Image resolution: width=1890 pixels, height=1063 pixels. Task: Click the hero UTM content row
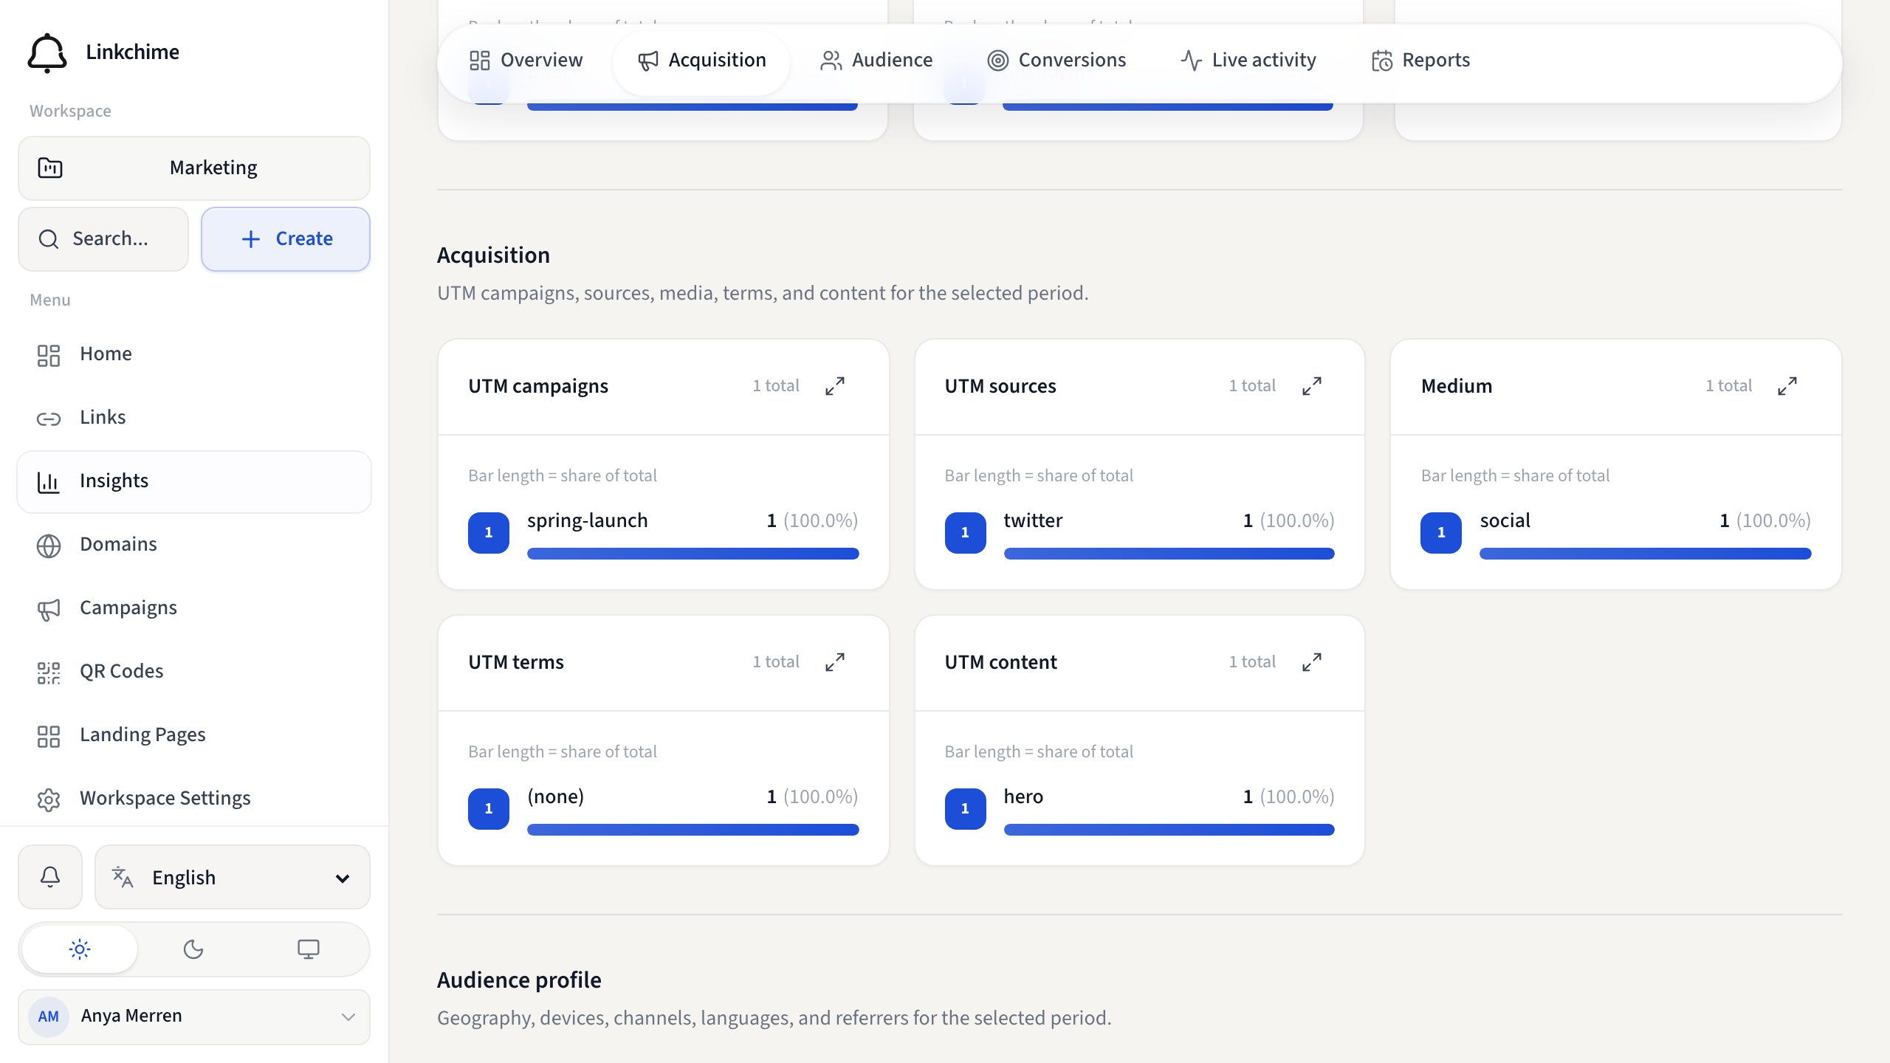click(1140, 809)
